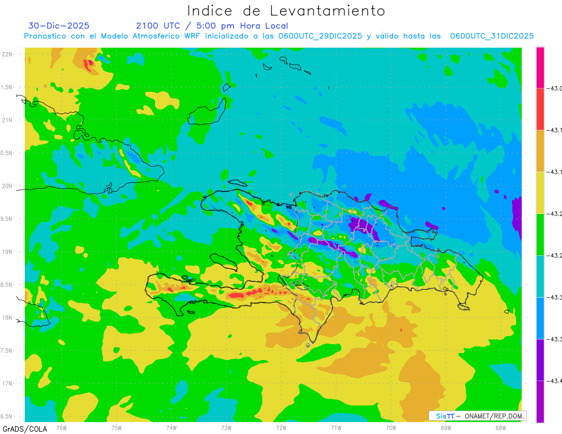The width and height of the screenshot is (562, 434).
Task: Select the teal swatch in the color legend
Action: (540, 276)
